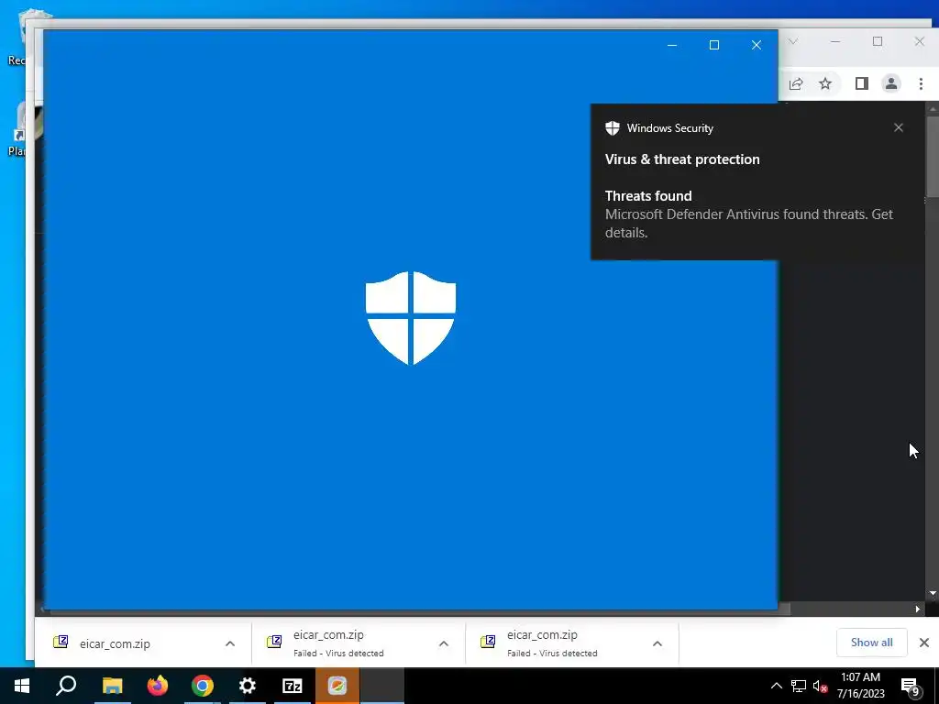Screen dimensions: 939x704
Task: Open the Windows Start menu
Action: pos(22,686)
